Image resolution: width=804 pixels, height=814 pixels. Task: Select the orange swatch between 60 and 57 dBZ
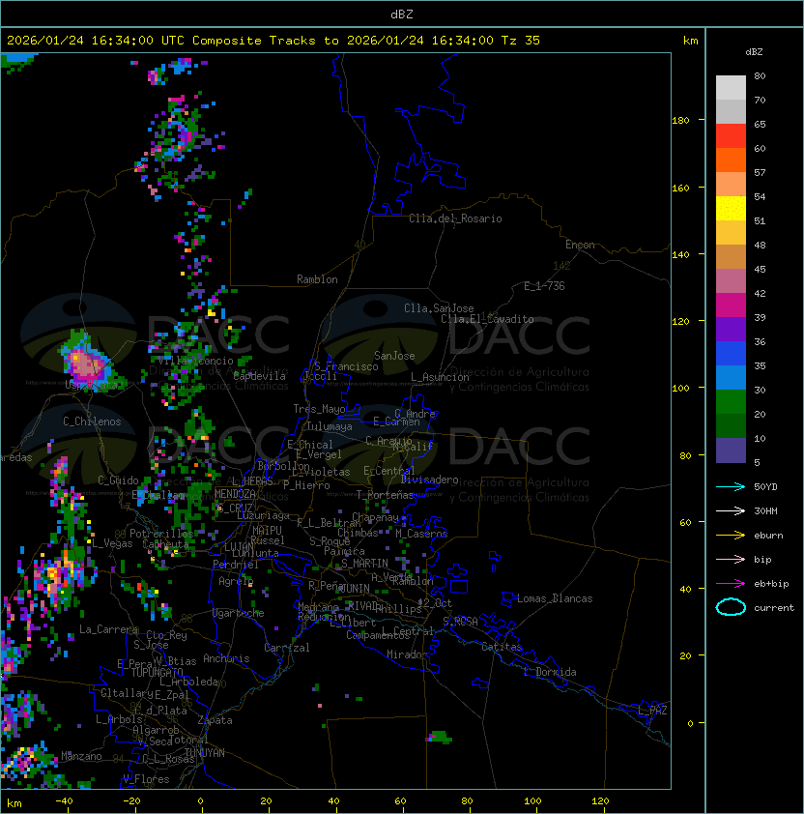(x=731, y=160)
